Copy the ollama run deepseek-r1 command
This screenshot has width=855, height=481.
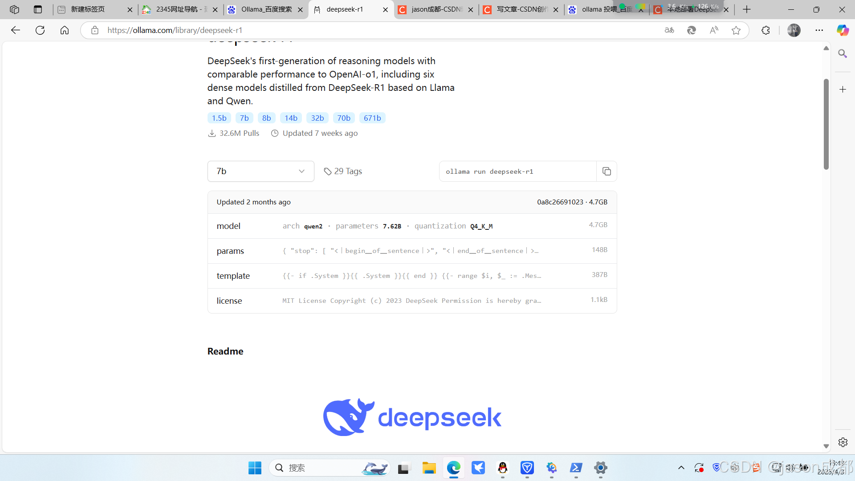607,171
